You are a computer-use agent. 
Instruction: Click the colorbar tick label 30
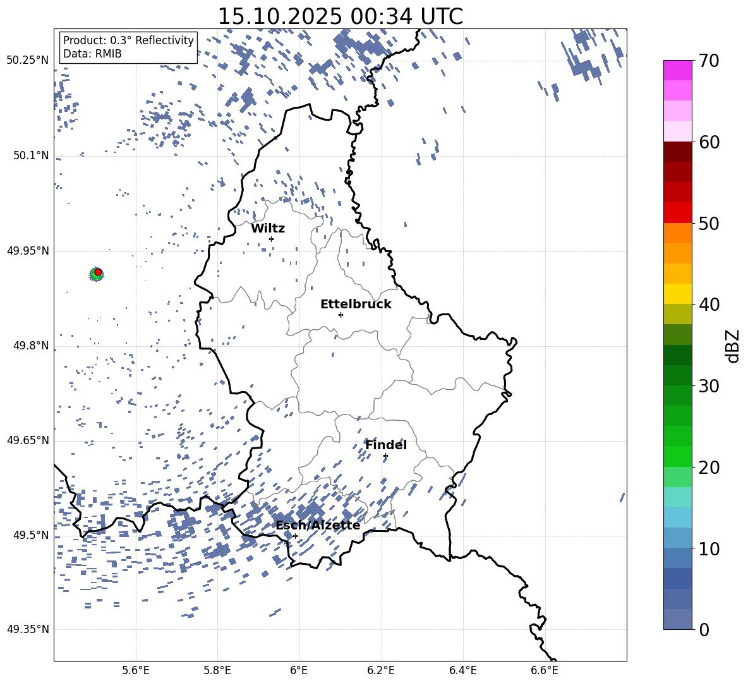(x=709, y=386)
